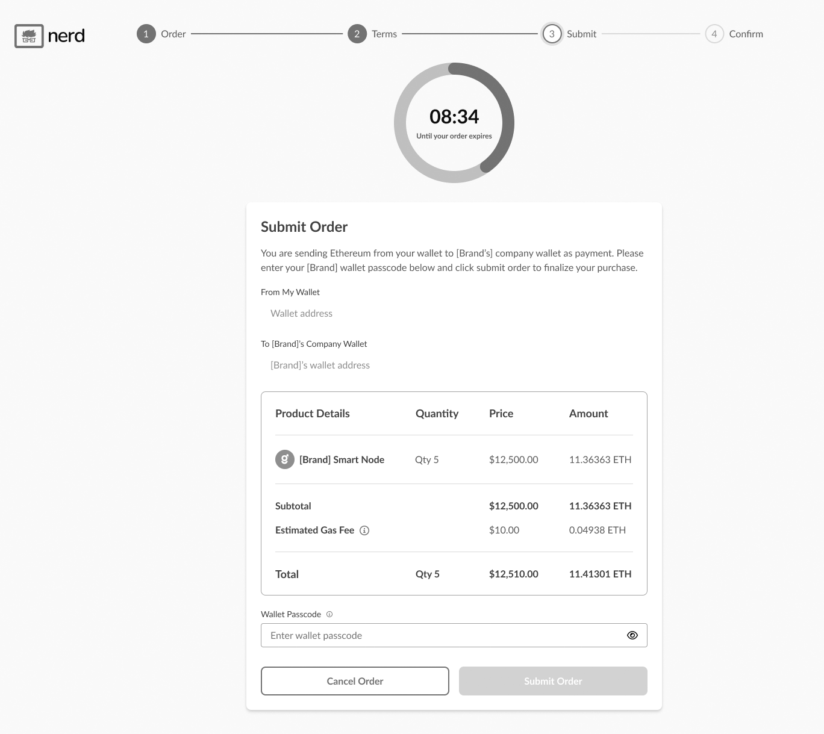824x734 pixels.
Task: Click the Submit Order button
Action: coord(553,681)
